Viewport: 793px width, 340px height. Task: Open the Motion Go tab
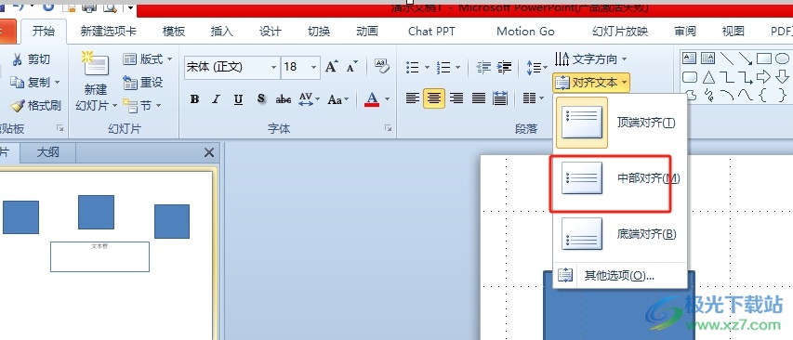click(525, 32)
